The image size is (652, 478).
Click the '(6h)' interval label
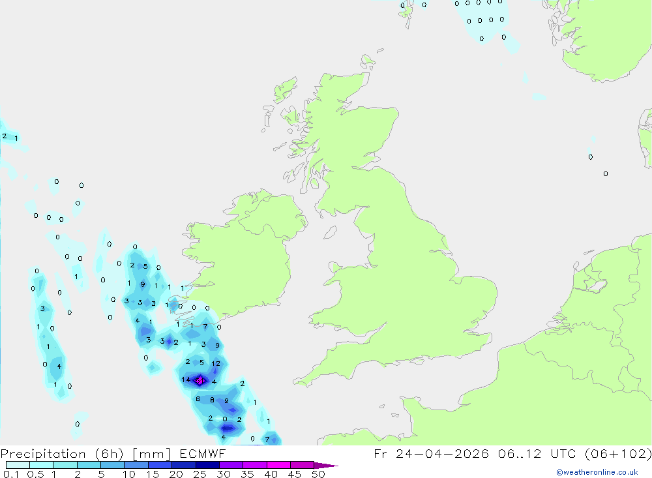point(109,454)
